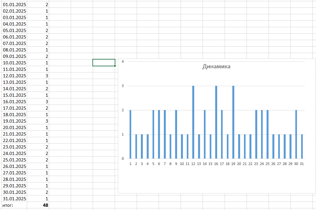Click the date cell 25.01.2025
The width and height of the screenshot is (316, 210).
(14, 160)
